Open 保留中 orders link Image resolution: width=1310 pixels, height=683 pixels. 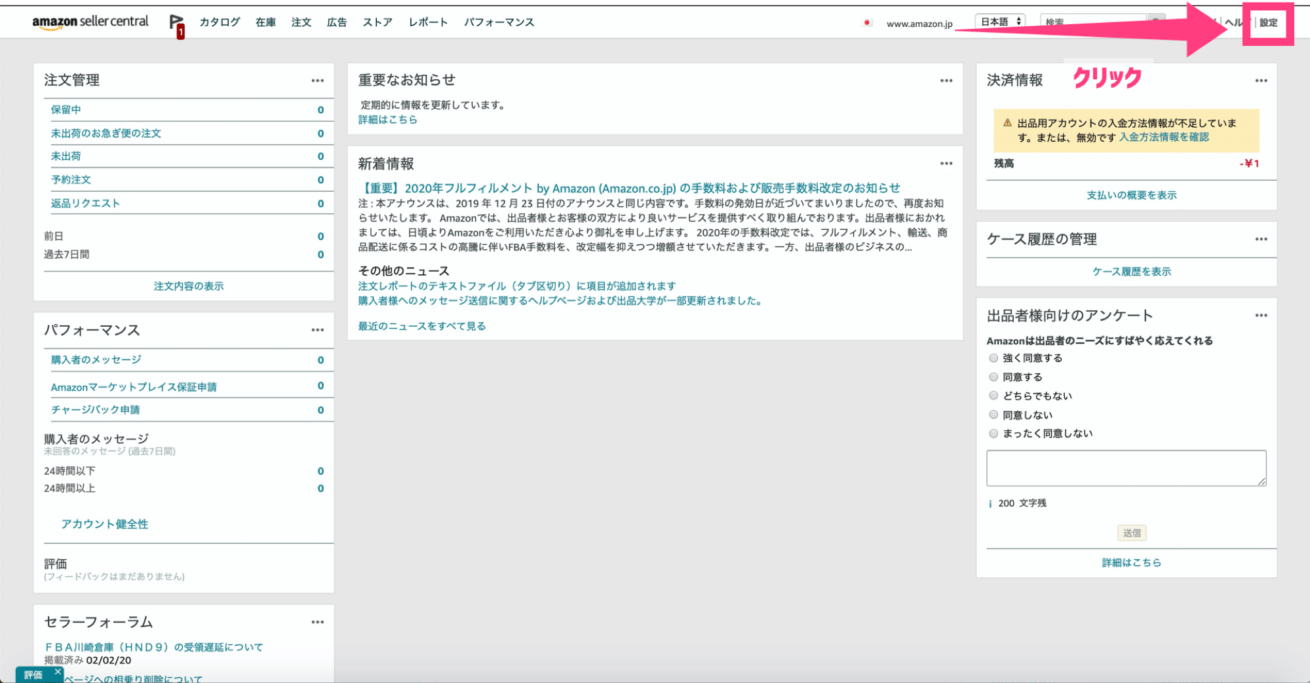(x=66, y=110)
